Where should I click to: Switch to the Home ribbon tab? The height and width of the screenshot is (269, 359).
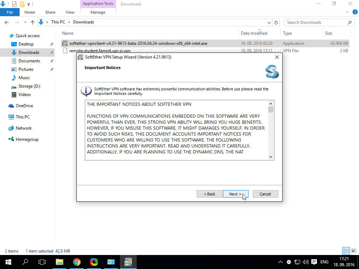(30, 12)
